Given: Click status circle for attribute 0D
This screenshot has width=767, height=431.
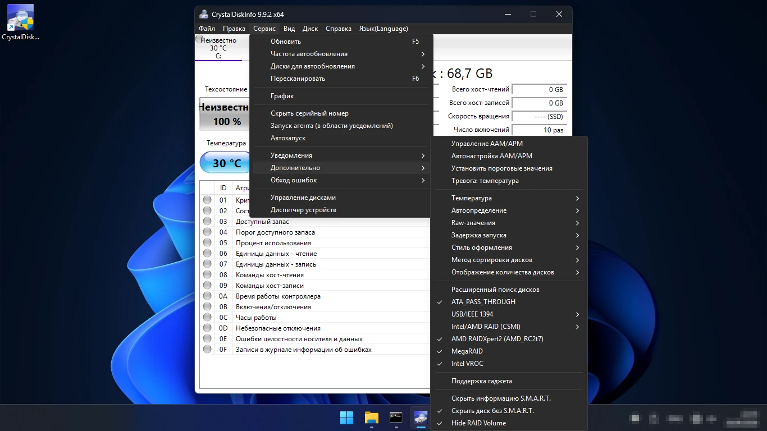Looking at the screenshot, I should [207, 328].
